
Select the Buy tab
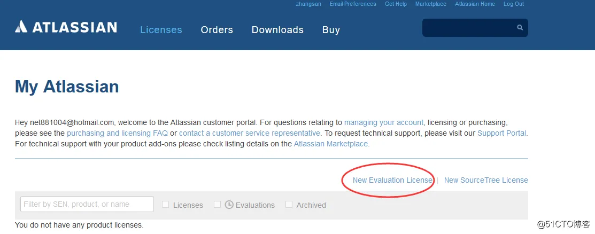(331, 30)
